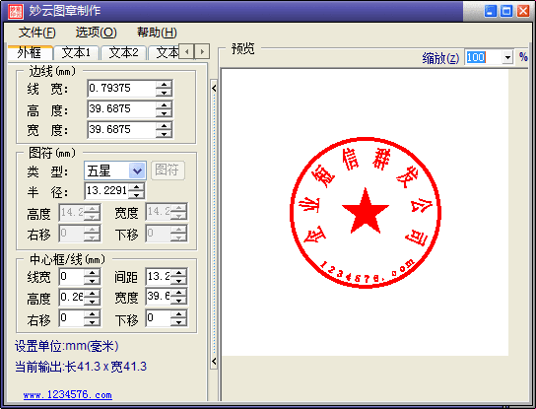Increase the 间距 value
Viewport: 536px width, 409px height.
click(x=178, y=273)
